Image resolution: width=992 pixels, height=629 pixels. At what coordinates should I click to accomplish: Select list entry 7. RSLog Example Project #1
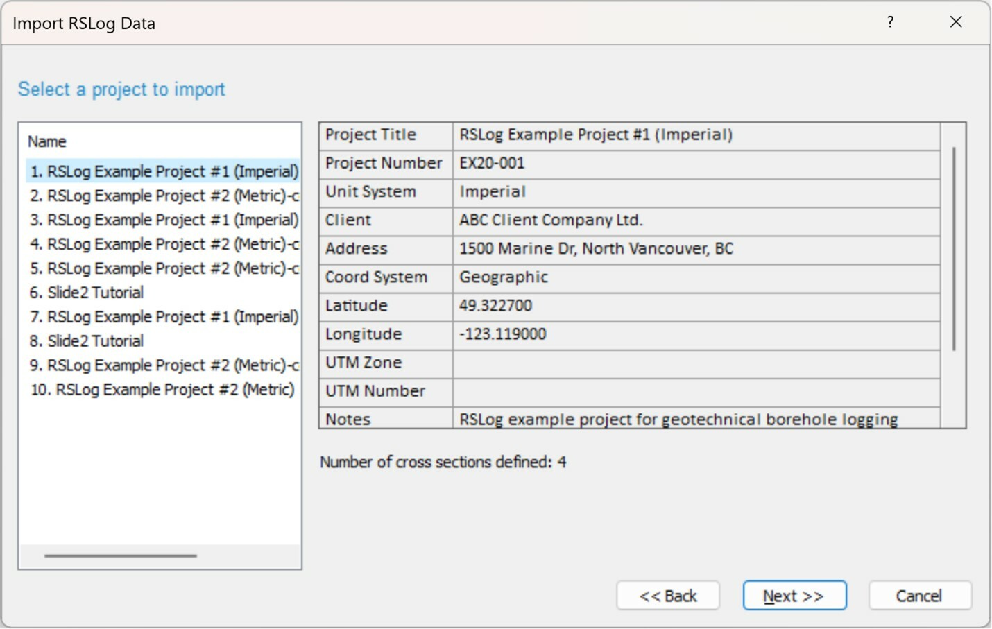point(163,317)
